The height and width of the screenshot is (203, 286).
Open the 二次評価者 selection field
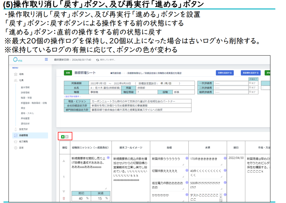coord(231,88)
